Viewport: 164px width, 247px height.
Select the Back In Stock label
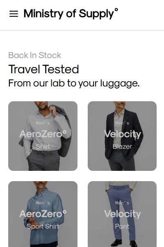coord(35,55)
